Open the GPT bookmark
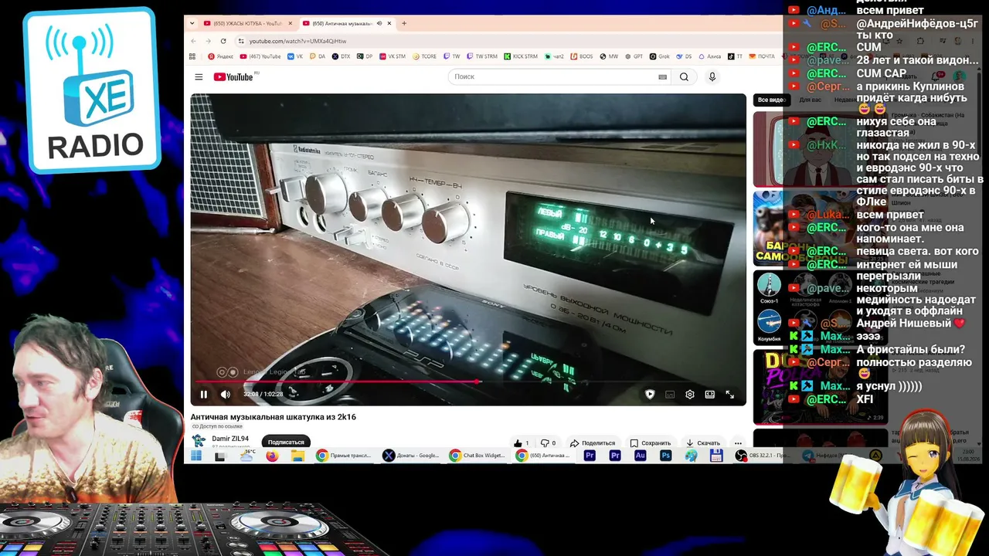Image resolution: width=989 pixels, height=556 pixels. click(x=634, y=56)
